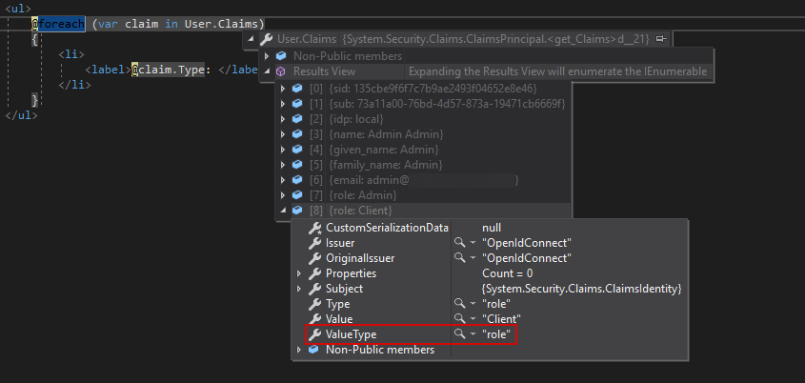Open visualizer dropdown for OriginalIssuer

473,258
